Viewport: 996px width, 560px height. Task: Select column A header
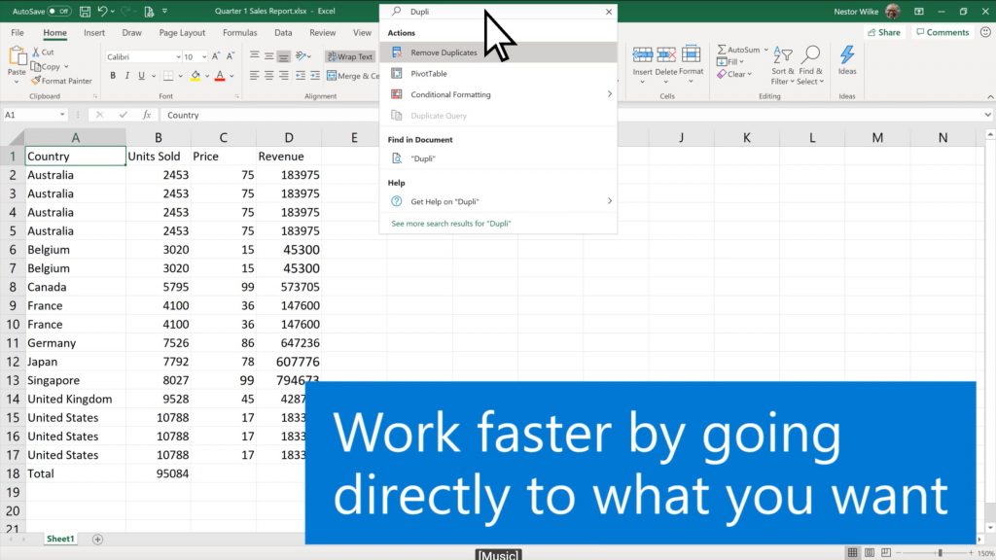[76, 138]
